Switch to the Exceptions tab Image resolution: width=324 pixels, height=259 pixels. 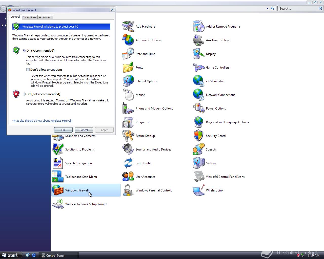coord(29,17)
